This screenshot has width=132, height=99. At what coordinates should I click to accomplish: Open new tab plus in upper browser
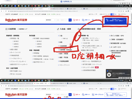(101, 9)
